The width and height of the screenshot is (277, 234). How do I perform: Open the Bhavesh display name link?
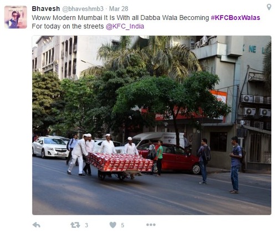click(46, 9)
